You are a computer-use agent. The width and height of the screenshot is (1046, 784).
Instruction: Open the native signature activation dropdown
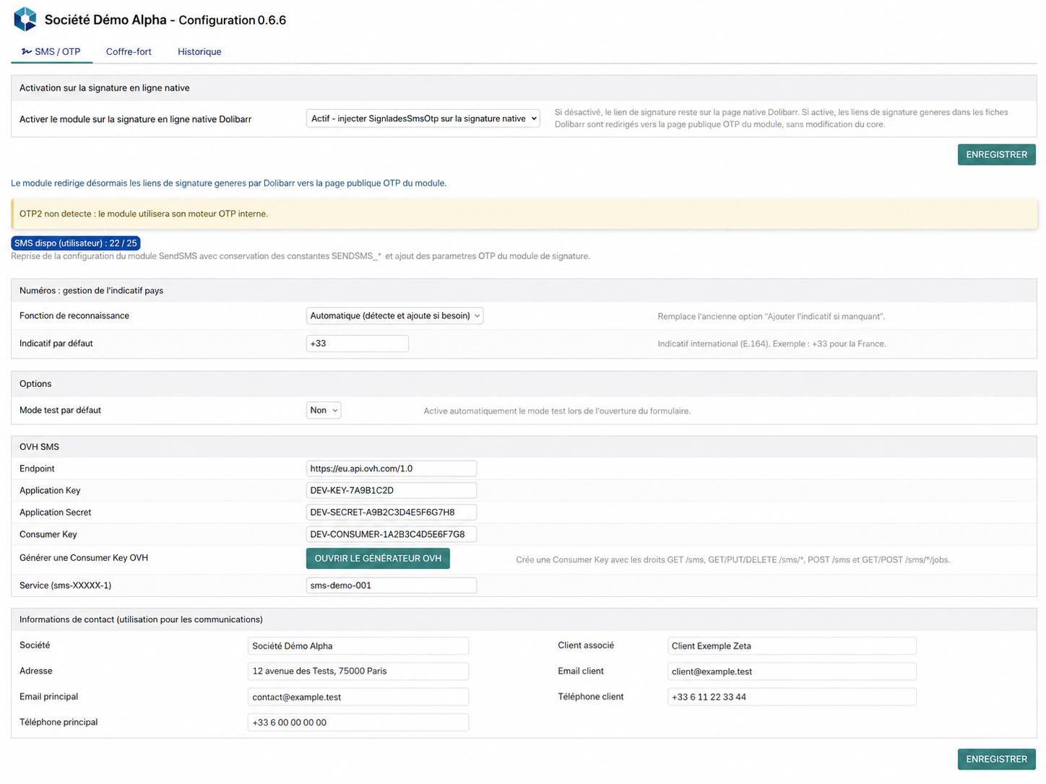coord(423,118)
